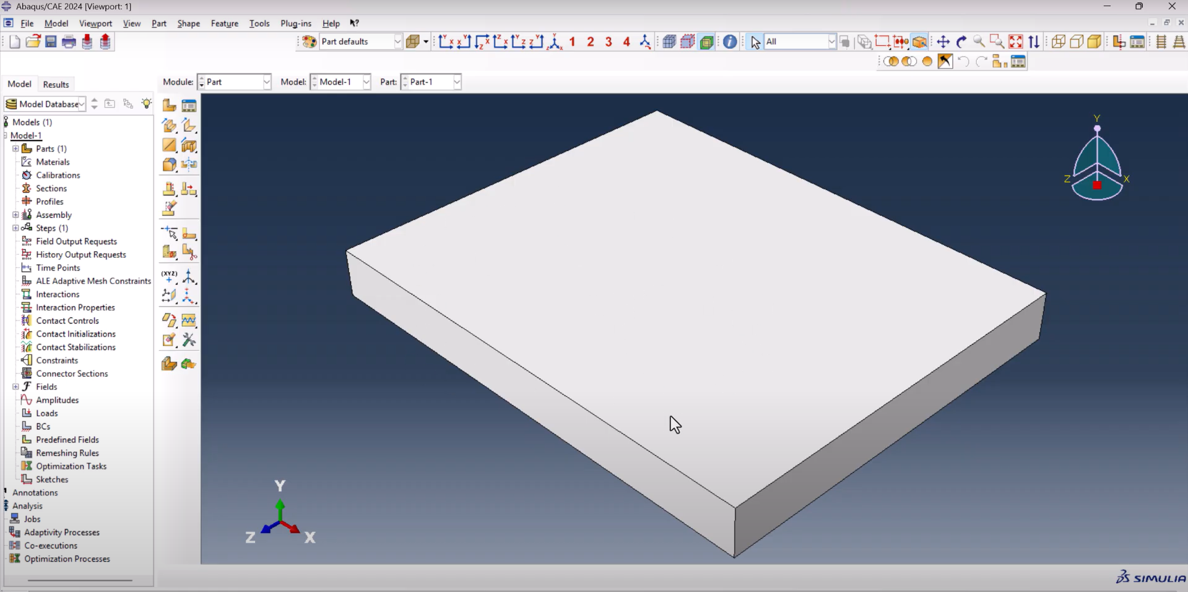Select Materials in the model tree
This screenshot has height=592, width=1188.
point(53,162)
